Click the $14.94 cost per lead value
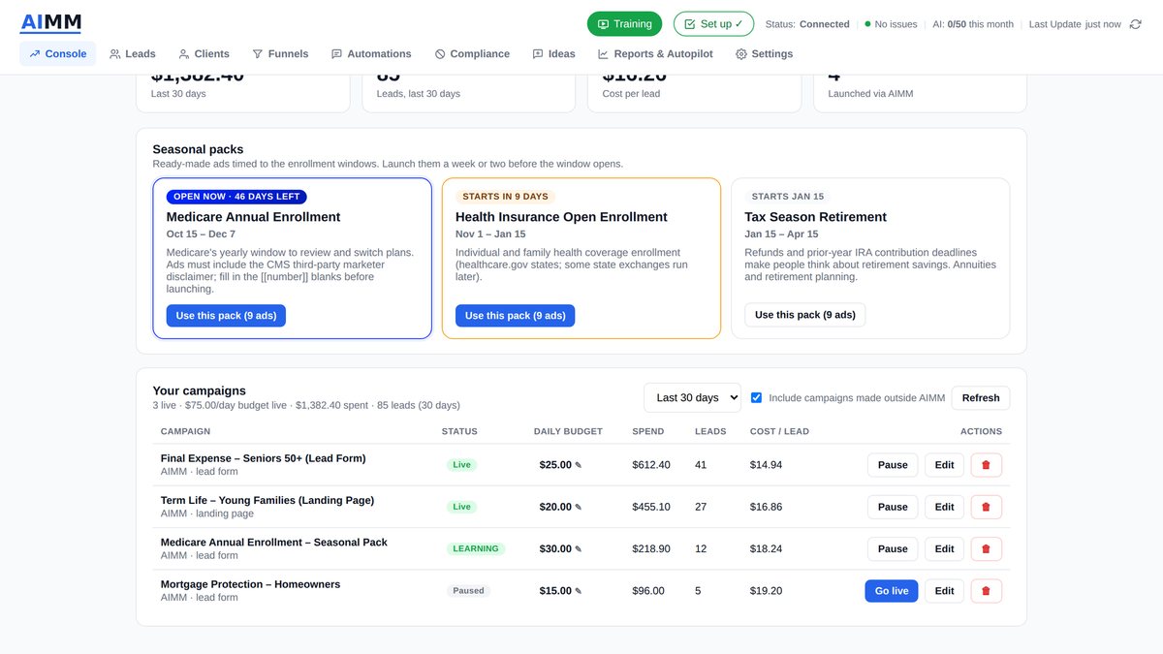The image size is (1163, 654). (x=766, y=465)
